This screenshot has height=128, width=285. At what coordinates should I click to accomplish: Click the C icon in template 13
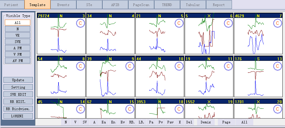point(278,66)
